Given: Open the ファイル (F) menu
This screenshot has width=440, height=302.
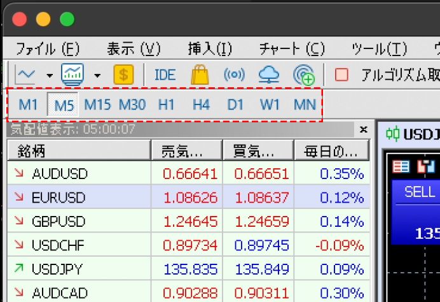Looking at the screenshot, I should click(48, 48).
